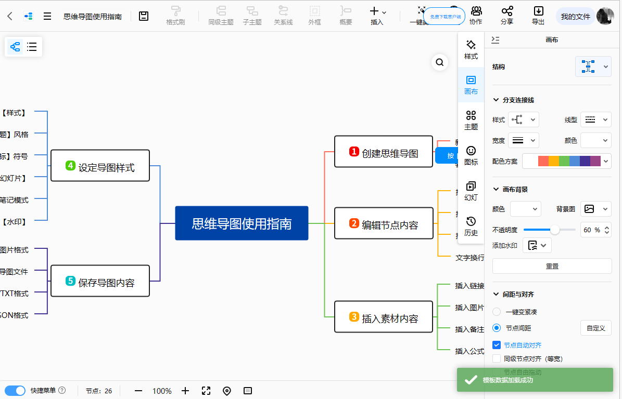Switch to the 历史 history tab
Viewport: 622px width, 399px height.
tap(471, 227)
